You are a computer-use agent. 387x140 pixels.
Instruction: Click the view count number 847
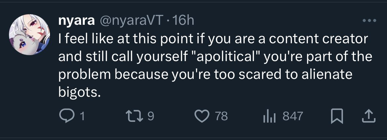coord(293,116)
